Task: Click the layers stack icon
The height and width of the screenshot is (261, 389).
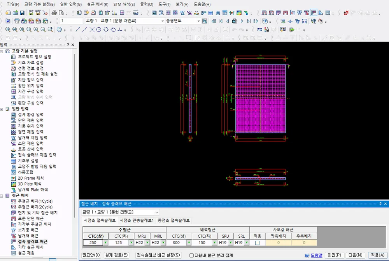Action: click(283, 21)
